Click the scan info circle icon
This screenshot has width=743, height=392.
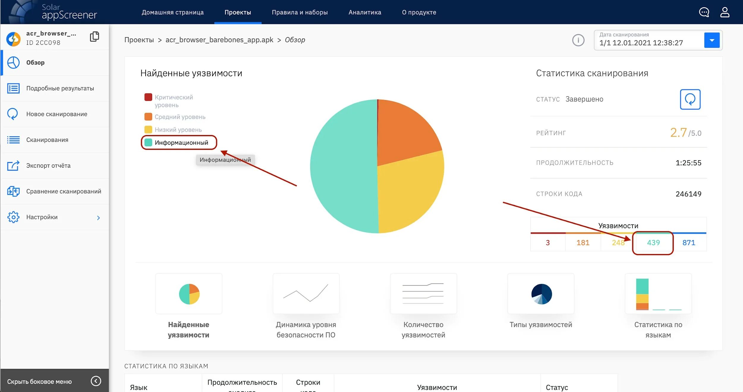click(x=578, y=40)
